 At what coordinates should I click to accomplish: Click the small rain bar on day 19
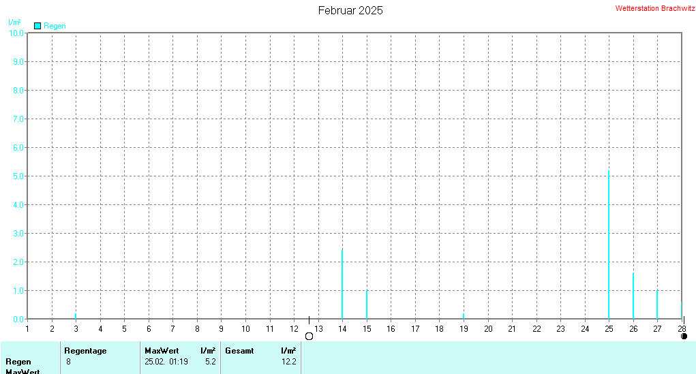(464, 316)
